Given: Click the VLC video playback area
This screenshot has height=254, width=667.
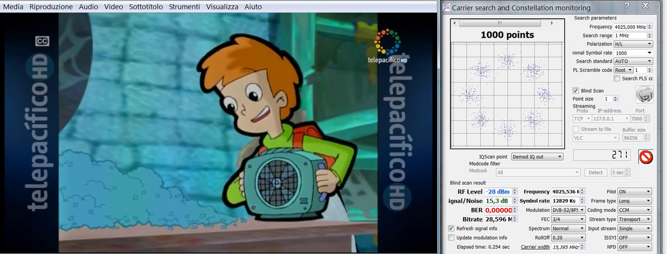Looking at the screenshot, I should pos(218,134).
